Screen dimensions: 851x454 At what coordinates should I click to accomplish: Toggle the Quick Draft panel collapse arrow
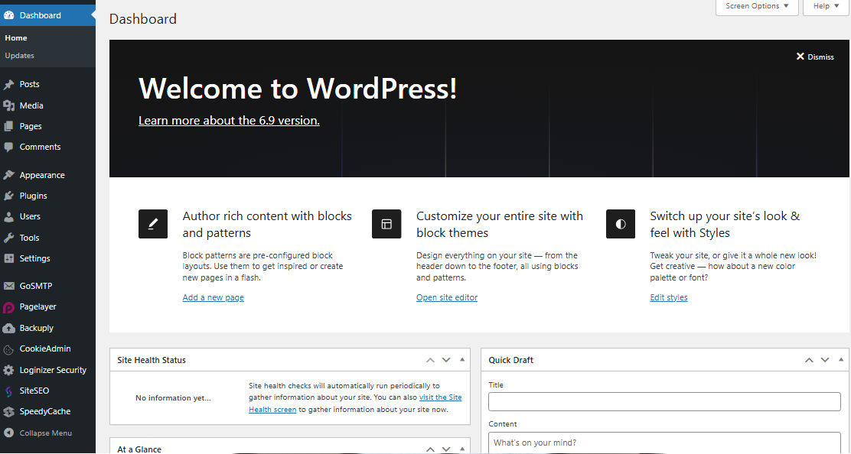841,360
